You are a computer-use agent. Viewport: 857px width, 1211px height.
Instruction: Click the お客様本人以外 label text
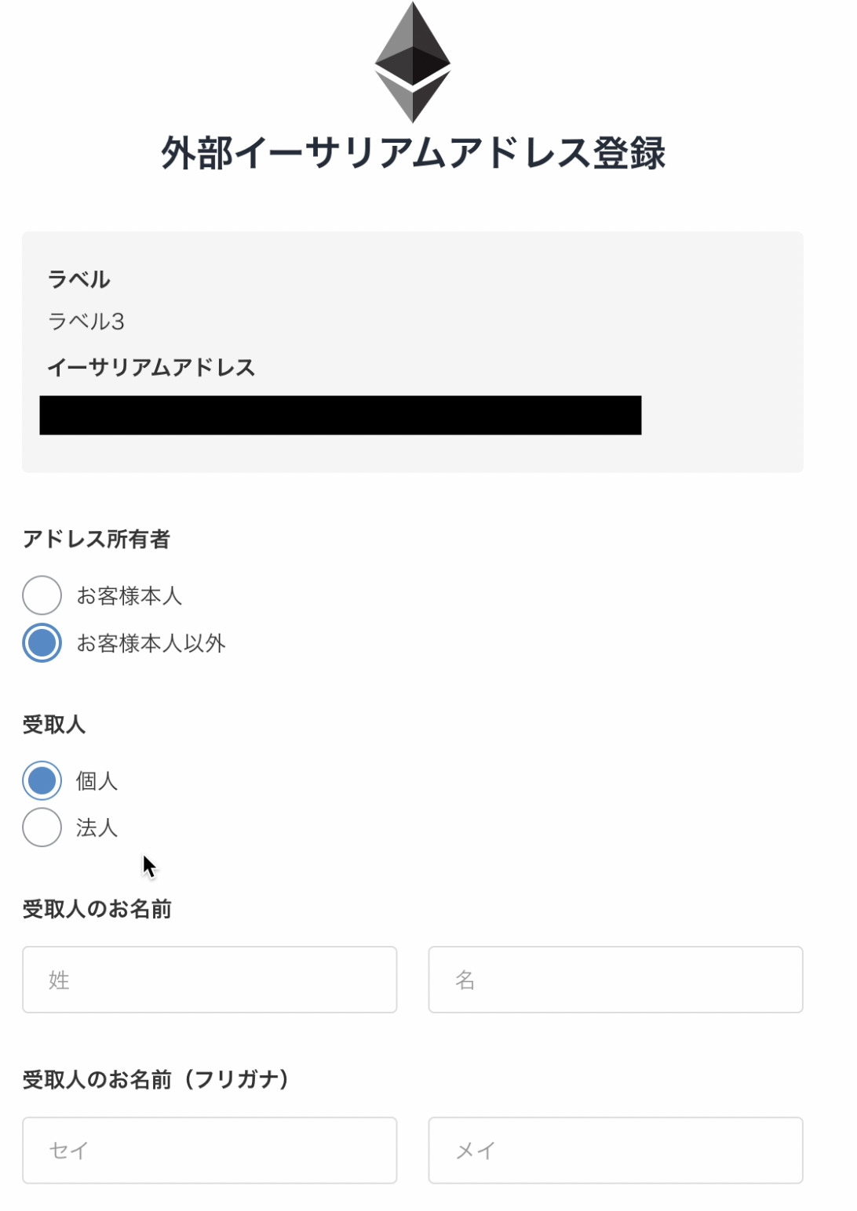(x=150, y=644)
